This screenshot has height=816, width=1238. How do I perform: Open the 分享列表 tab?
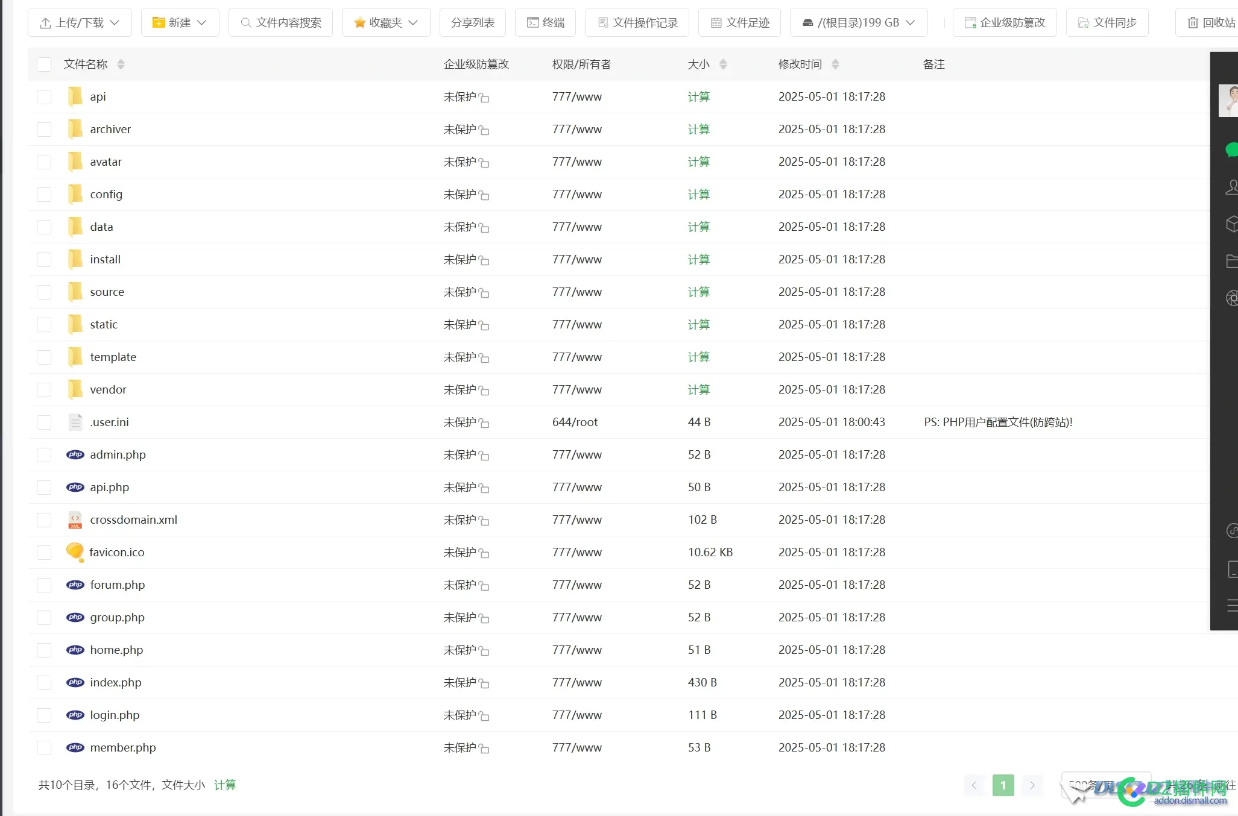(472, 22)
